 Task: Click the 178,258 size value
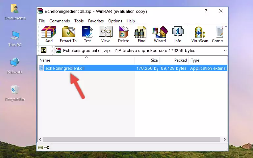[147, 68]
